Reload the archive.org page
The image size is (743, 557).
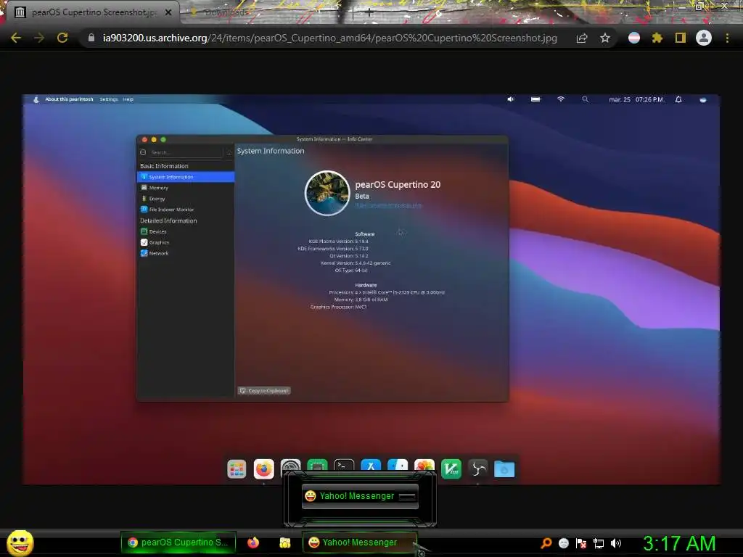pos(62,38)
